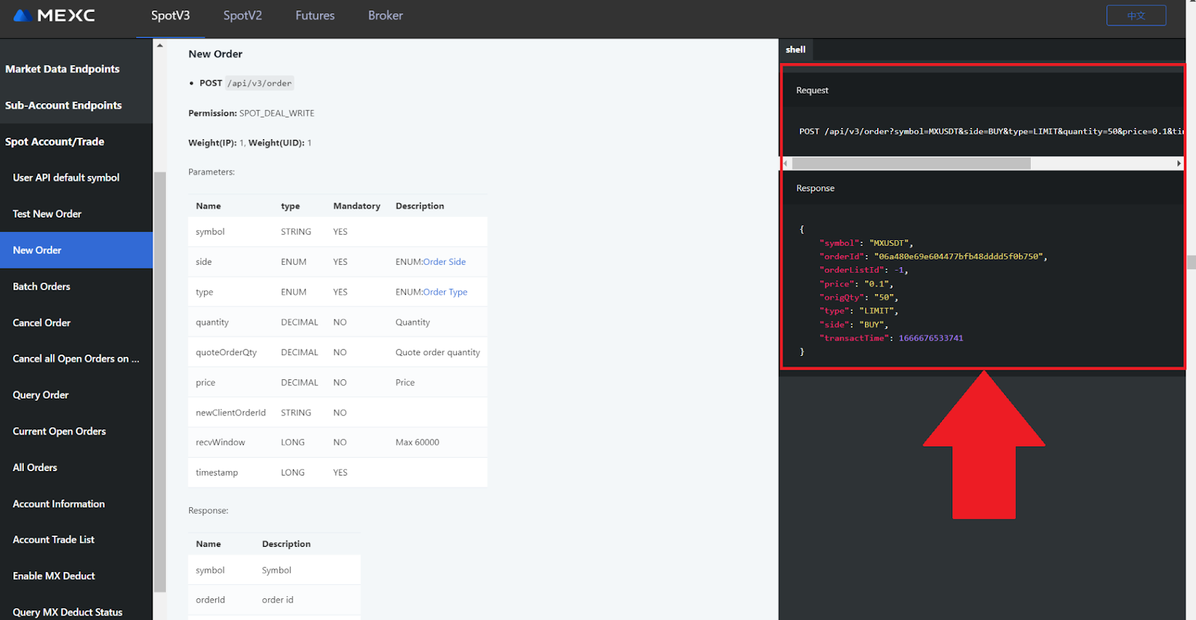The image size is (1196, 620).
Task: Open Account Trade List page
Action: (x=53, y=540)
